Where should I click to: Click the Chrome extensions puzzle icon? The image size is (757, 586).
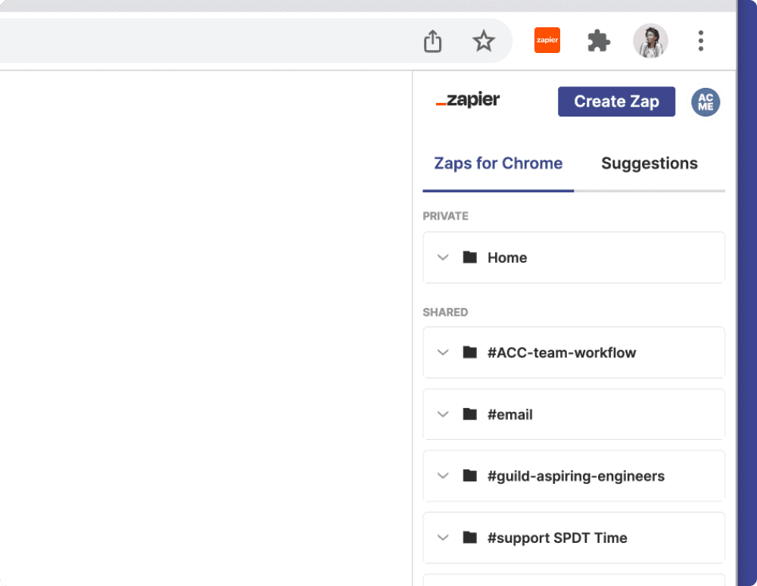[598, 40]
